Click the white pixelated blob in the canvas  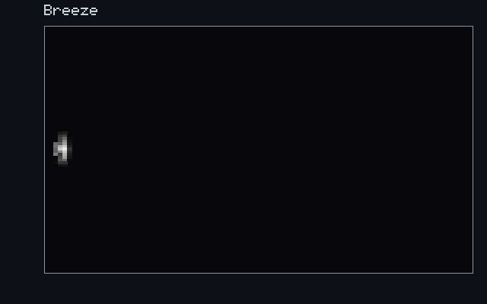coord(62,149)
